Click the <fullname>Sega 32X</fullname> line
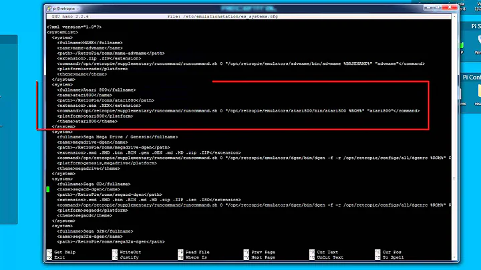The image size is (481, 270). click(x=95, y=231)
